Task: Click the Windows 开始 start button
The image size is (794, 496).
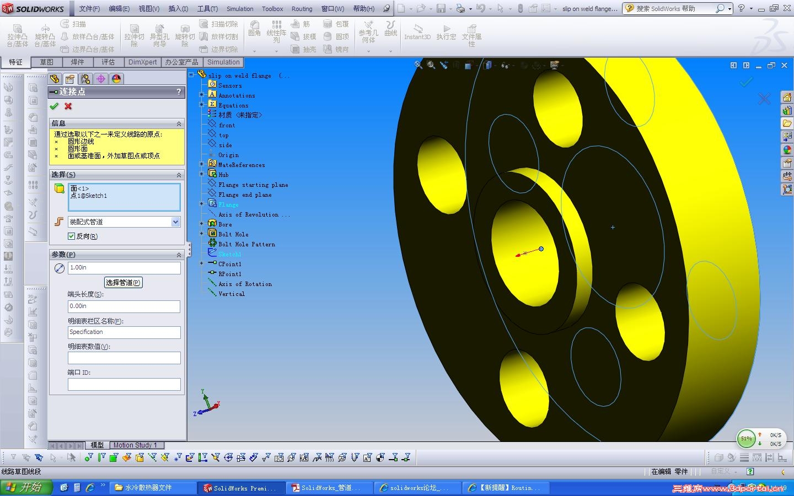Action: tap(26, 488)
